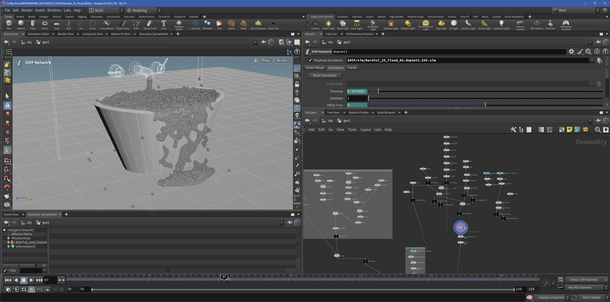Click the Timestep slider handle
Viewport: 610px width, 302px height.
[378, 91]
